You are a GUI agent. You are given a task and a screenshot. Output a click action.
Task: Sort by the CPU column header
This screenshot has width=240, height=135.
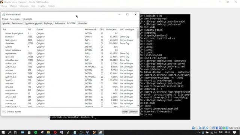pyautogui.click(x=102, y=30)
